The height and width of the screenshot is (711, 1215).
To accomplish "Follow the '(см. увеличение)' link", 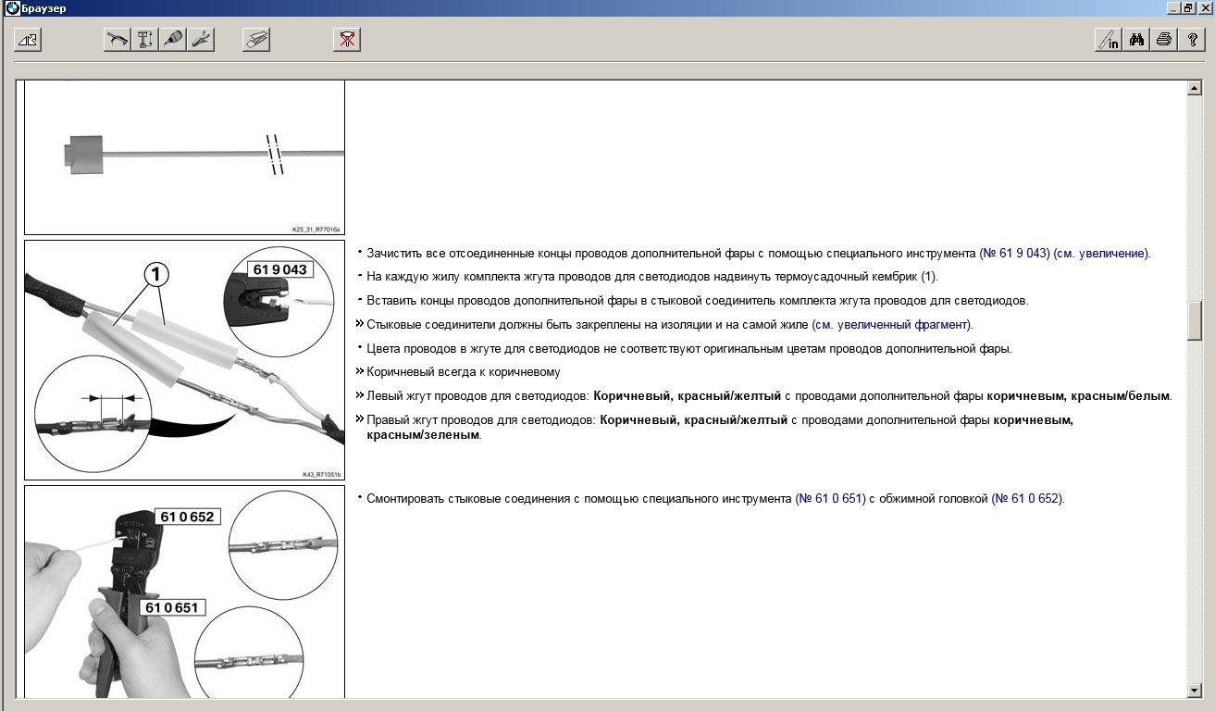I will (1101, 253).
